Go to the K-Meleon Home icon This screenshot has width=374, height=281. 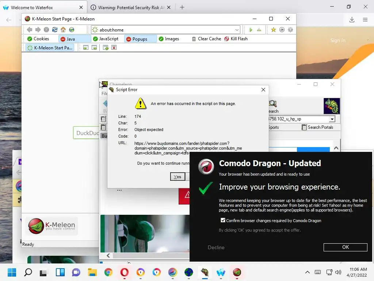point(63,30)
